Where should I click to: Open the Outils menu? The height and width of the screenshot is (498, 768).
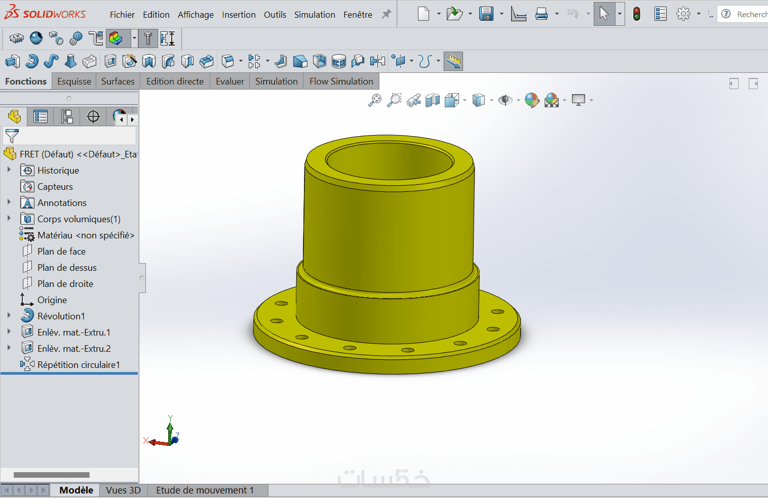coord(275,15)
